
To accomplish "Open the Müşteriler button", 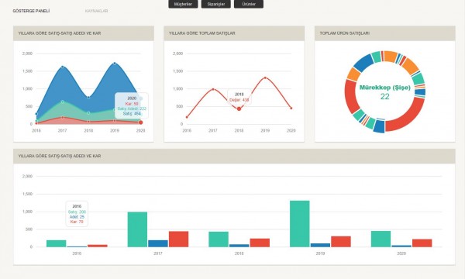I will point(183,4).
